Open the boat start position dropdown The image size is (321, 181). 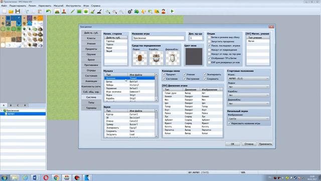coord(249,87)
